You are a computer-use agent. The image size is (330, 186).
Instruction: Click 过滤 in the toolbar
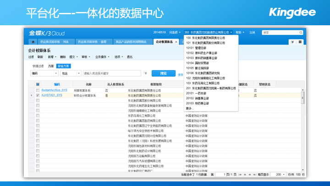[x=31, y=57]
